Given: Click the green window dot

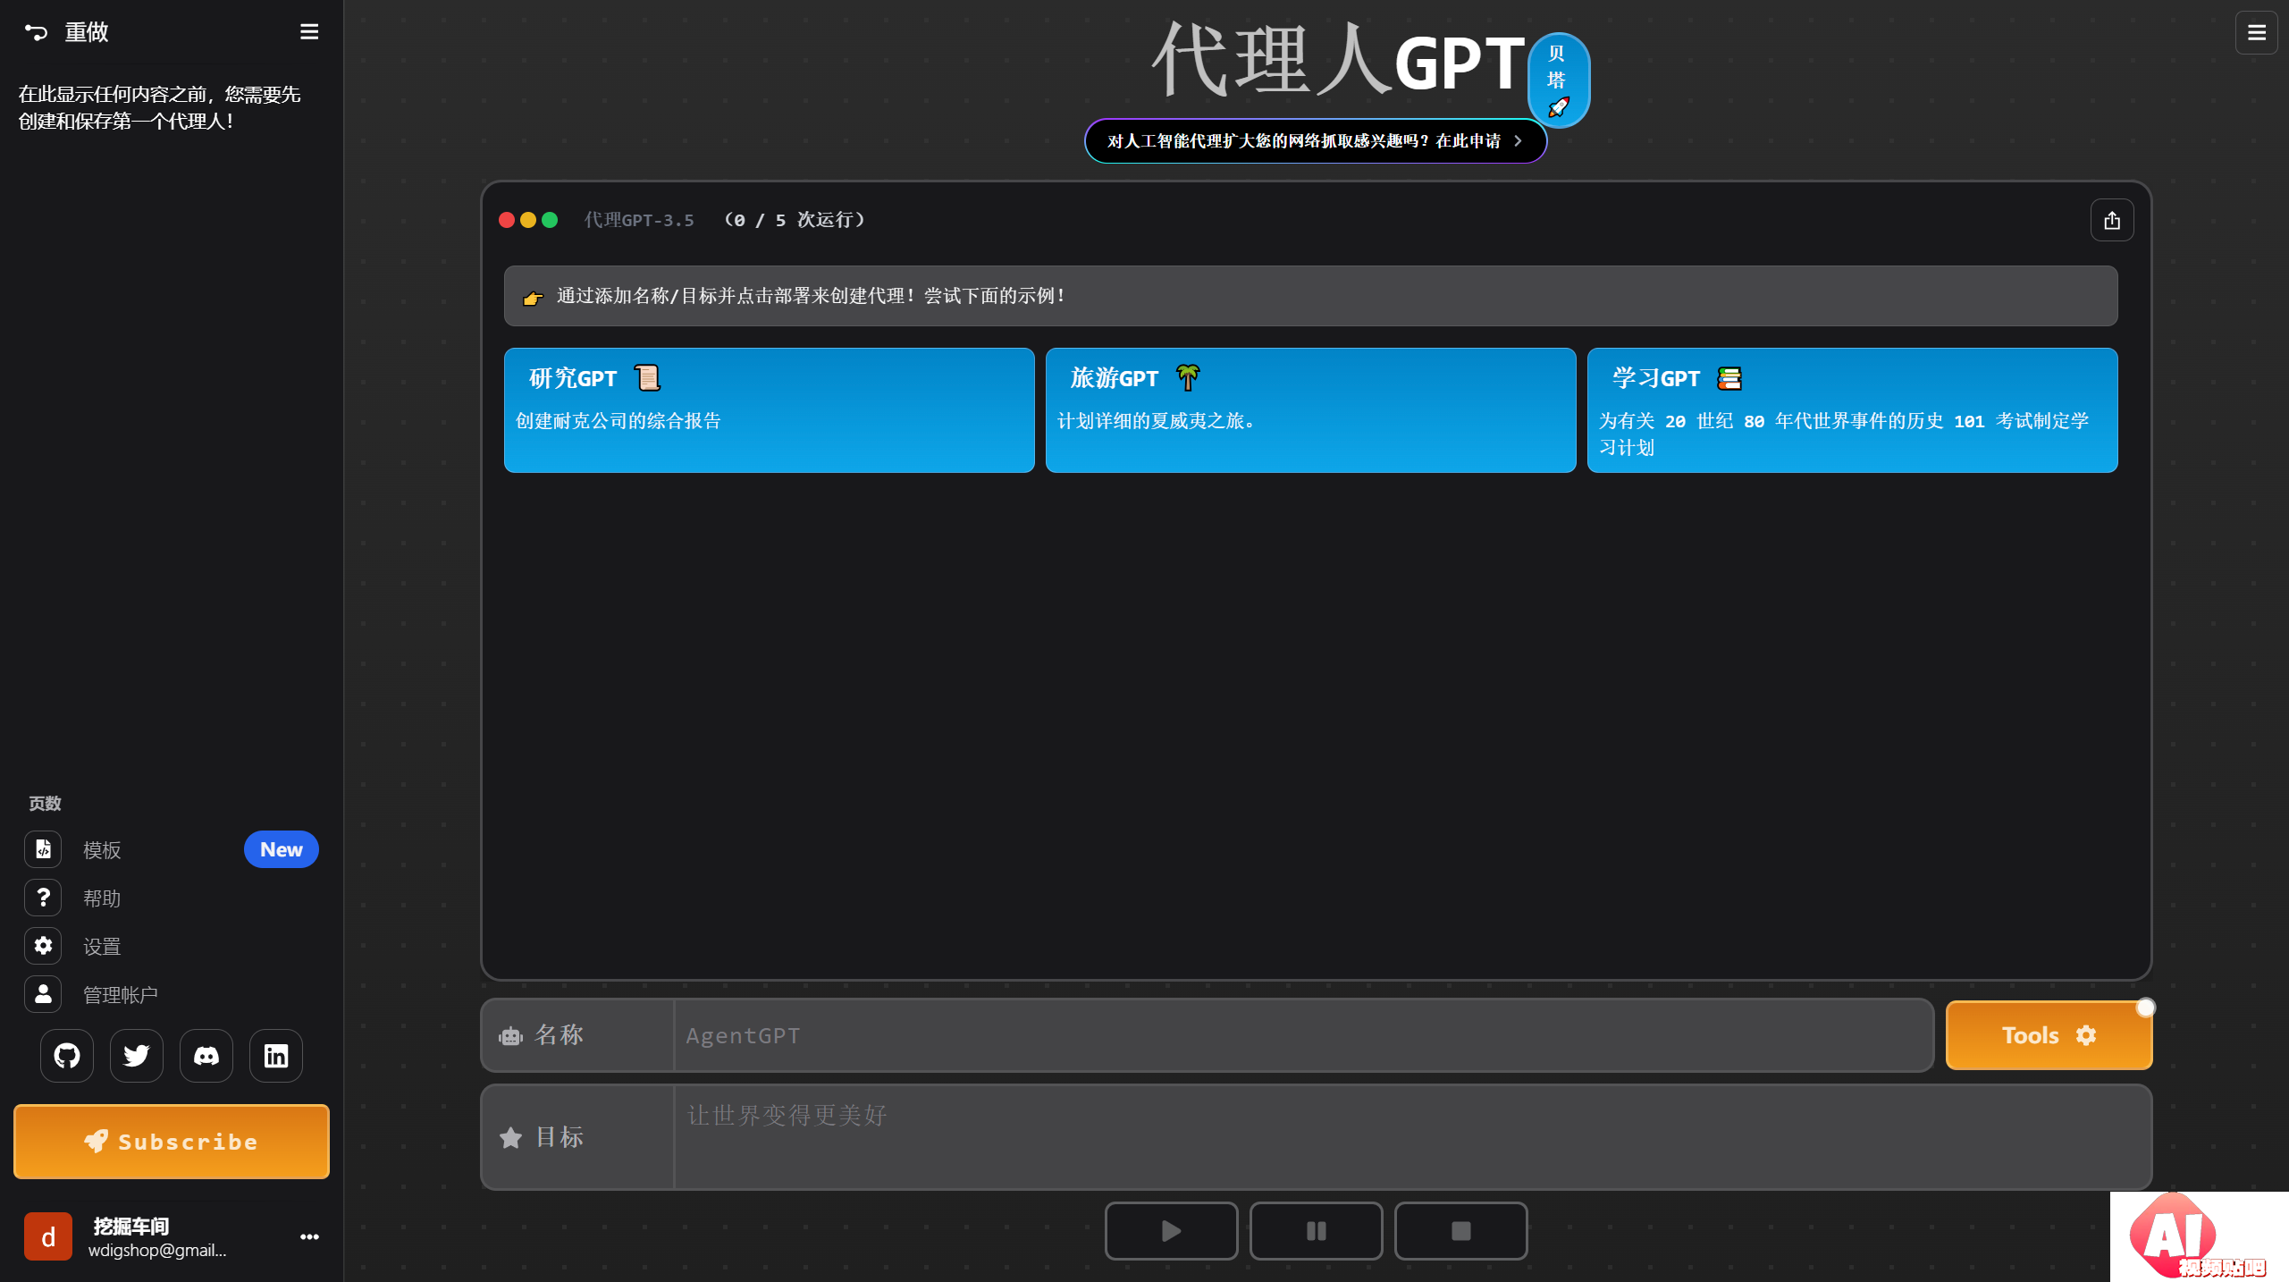Looking at the screenshot, I should click(550, 220).
